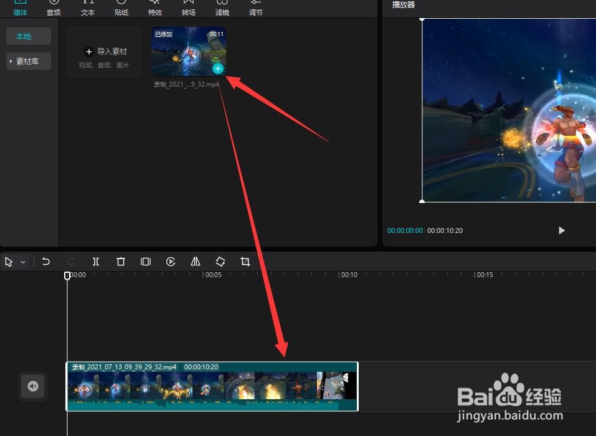Open the 转场 transitions tab
Viewport: 596px width, 436px height.
pos(189,8)
